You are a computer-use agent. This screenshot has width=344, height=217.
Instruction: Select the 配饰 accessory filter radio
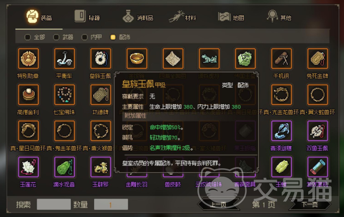[113, 37]
